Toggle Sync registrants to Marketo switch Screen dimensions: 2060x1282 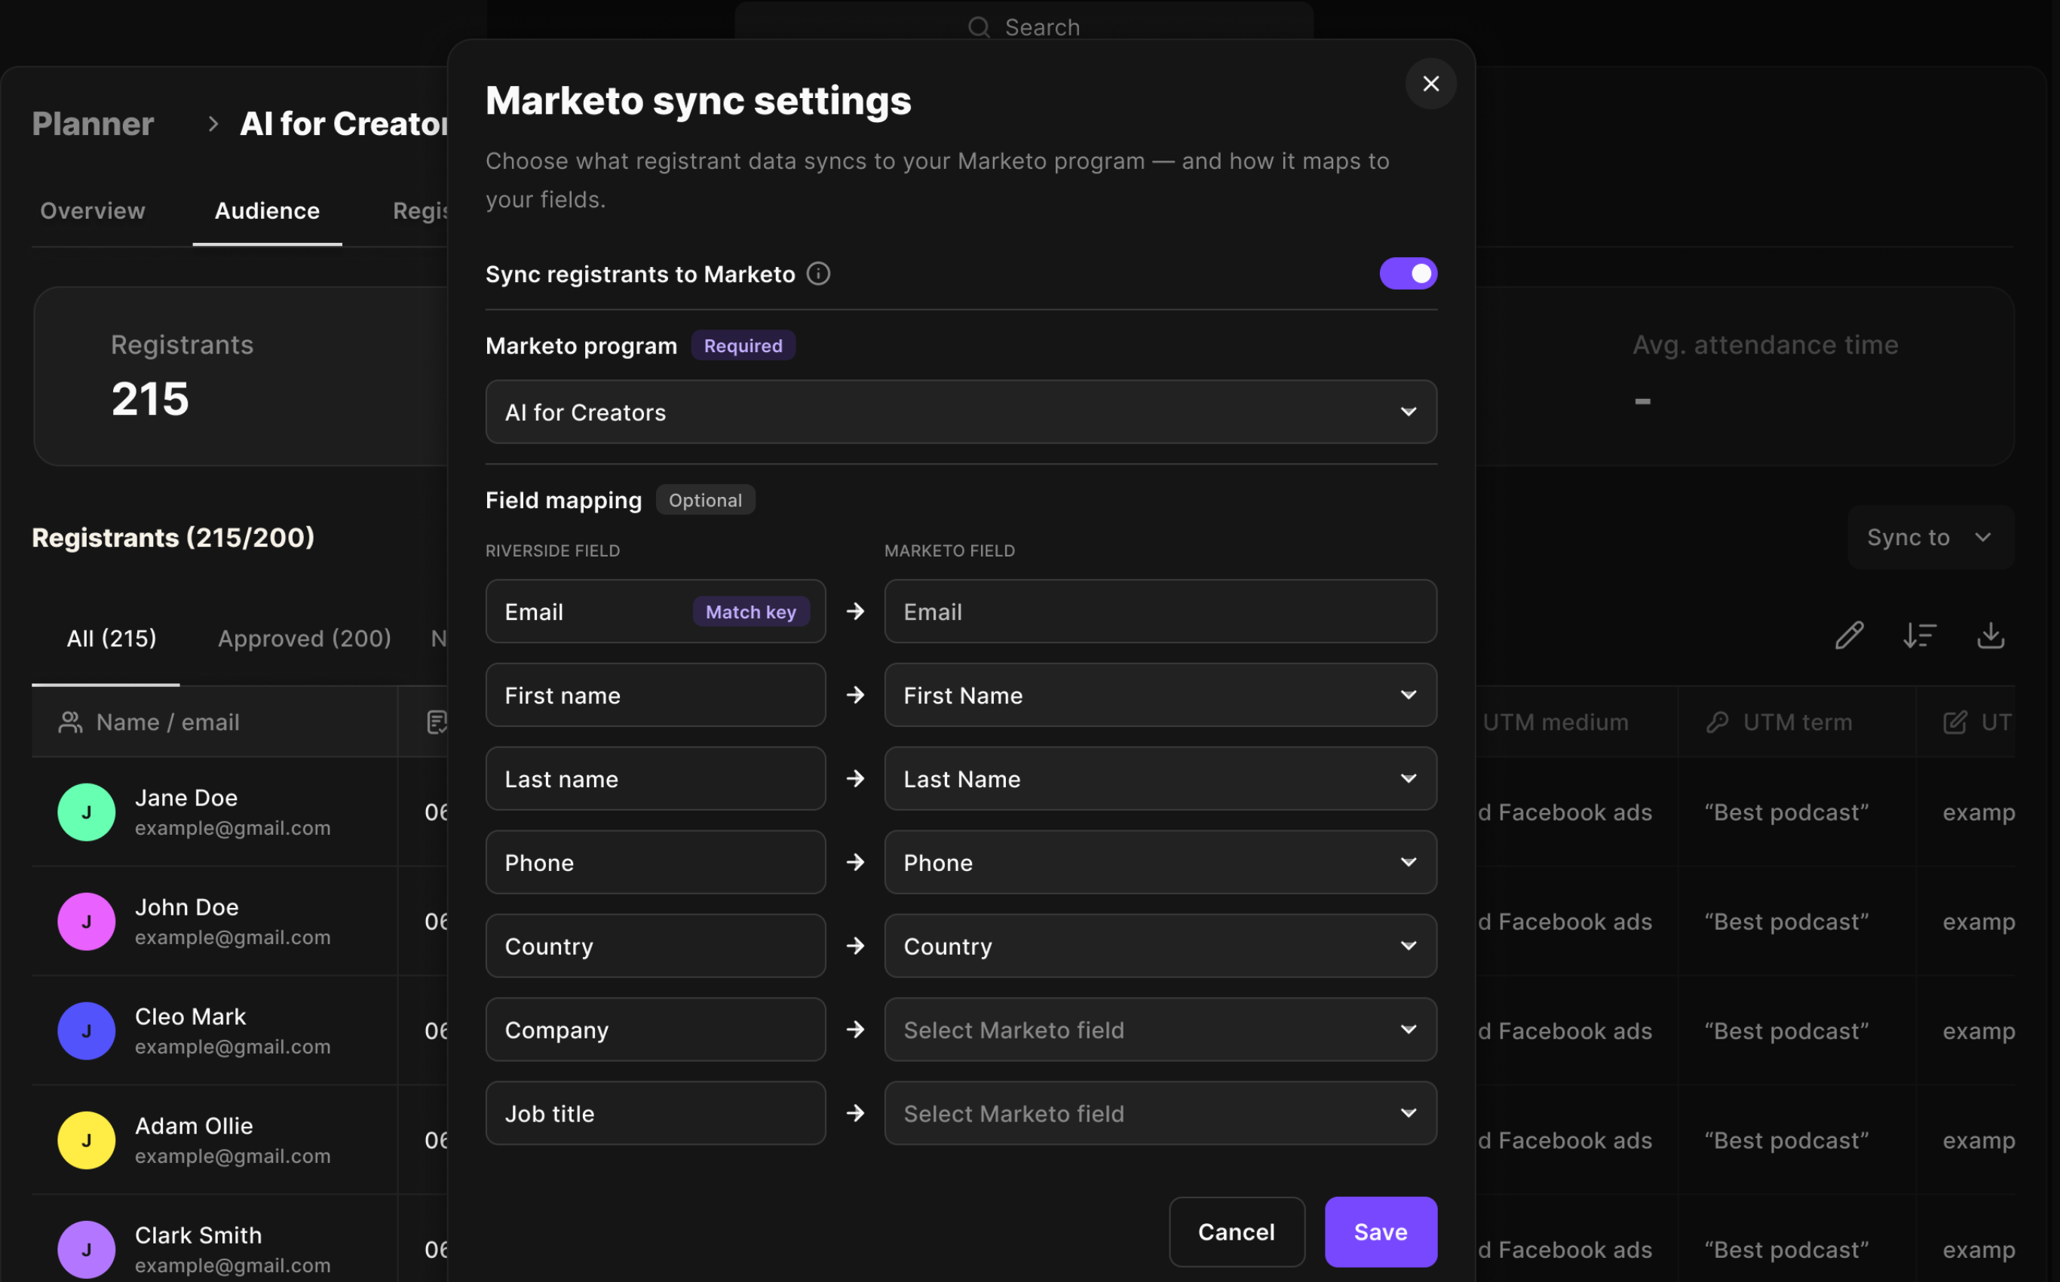pos(1407,274)
